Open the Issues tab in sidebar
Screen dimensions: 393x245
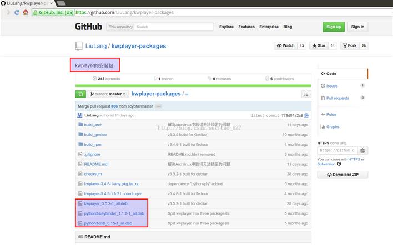tap(342, 86)
